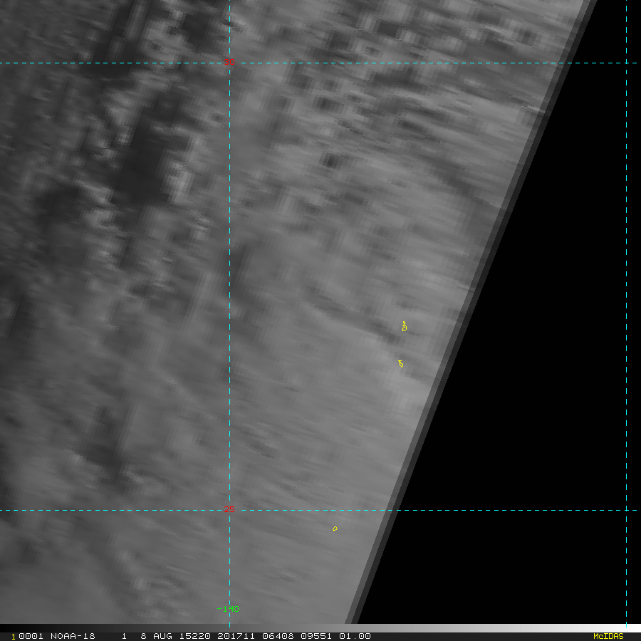Click the red latitude label 25

tap(229, 509)
